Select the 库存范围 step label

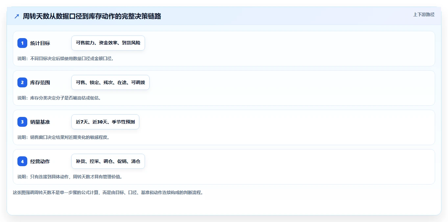(40, 82)
